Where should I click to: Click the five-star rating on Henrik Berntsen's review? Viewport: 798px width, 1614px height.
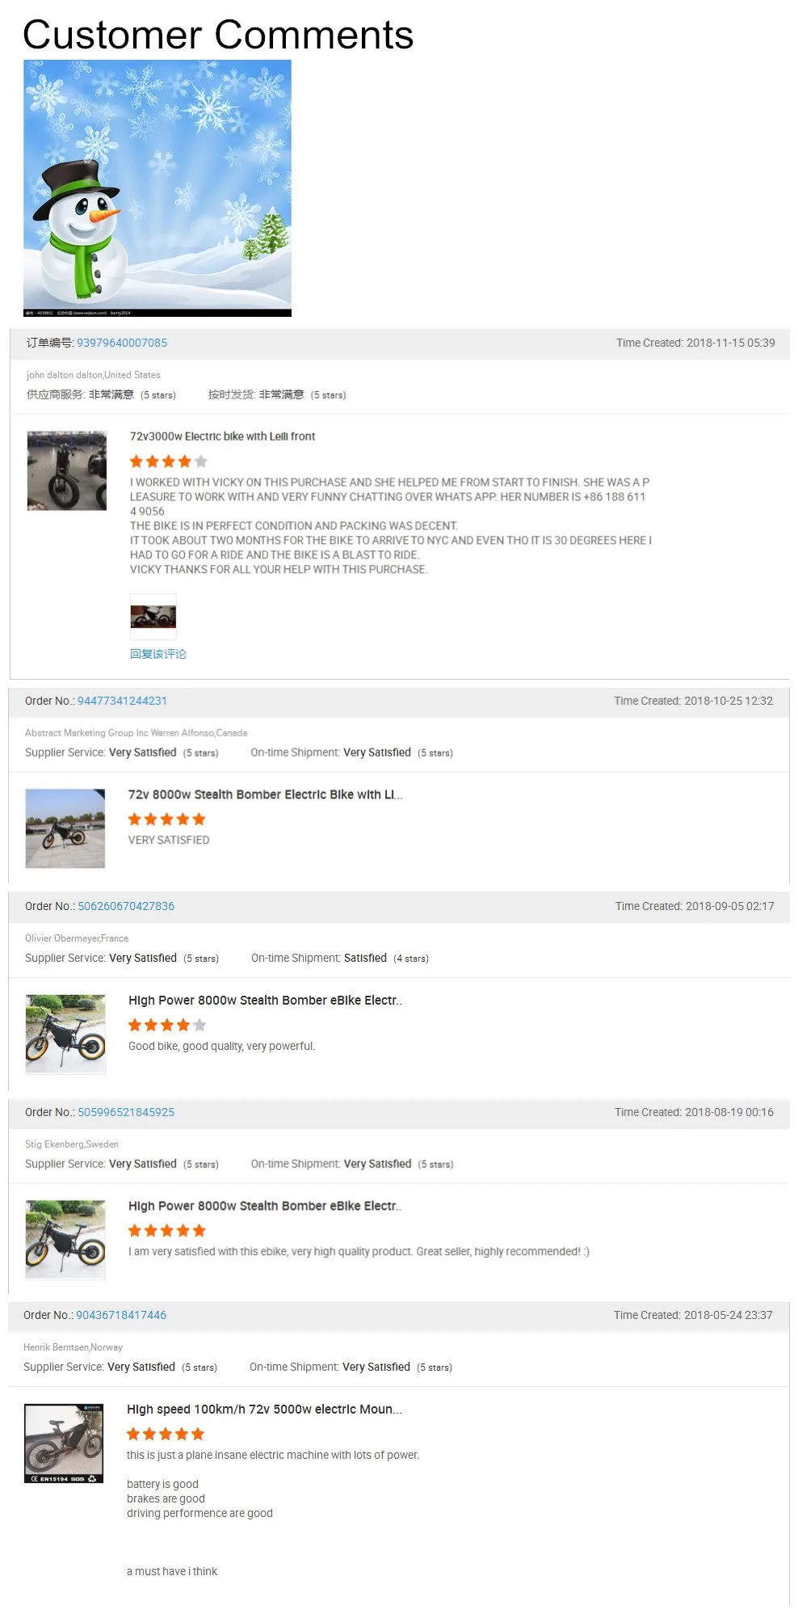coord(166,1434)
